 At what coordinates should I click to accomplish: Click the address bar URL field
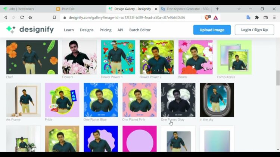[127, 17]
